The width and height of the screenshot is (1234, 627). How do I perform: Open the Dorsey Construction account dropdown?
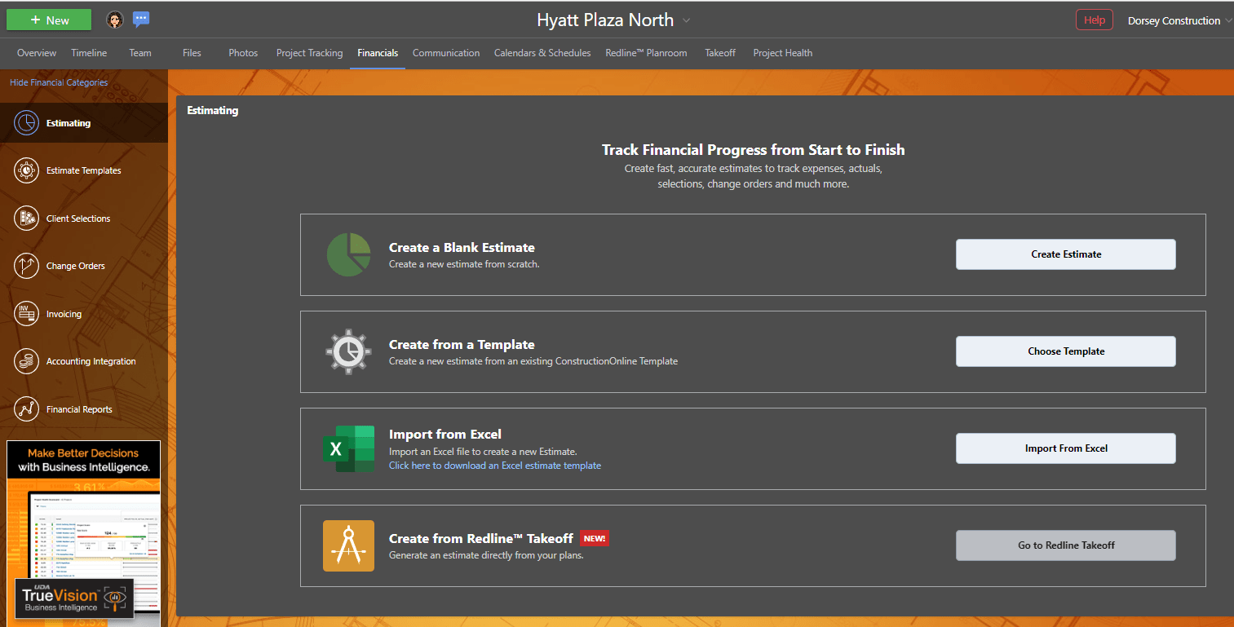coord(1179,20)
